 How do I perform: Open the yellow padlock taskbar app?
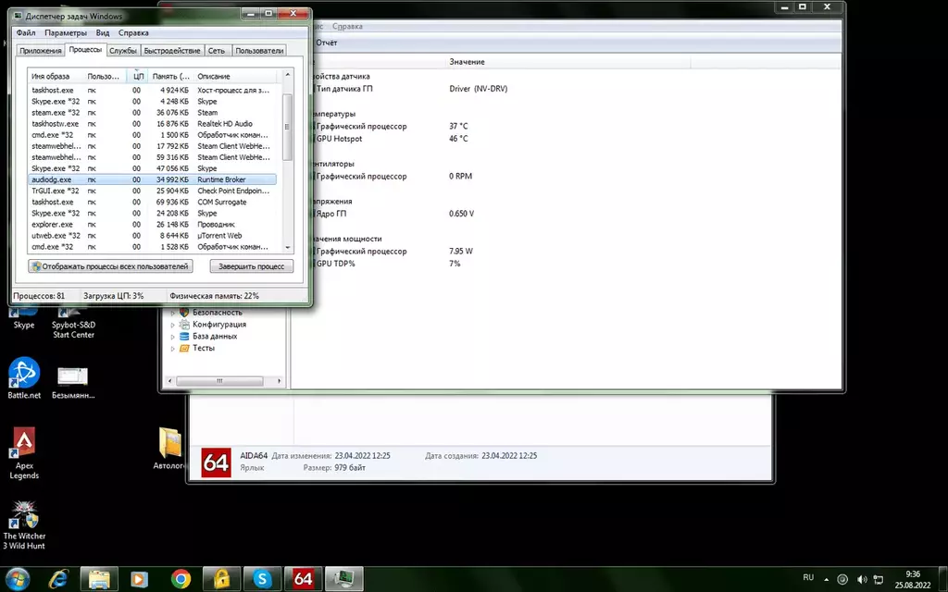pyautogui.click(x=221, y=579)
